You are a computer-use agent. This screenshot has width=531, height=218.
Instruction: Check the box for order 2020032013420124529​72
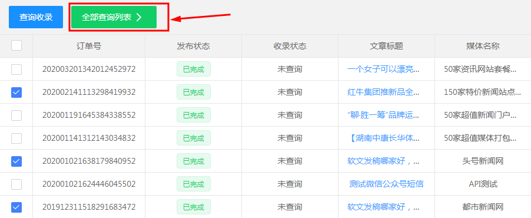point(16,70)
